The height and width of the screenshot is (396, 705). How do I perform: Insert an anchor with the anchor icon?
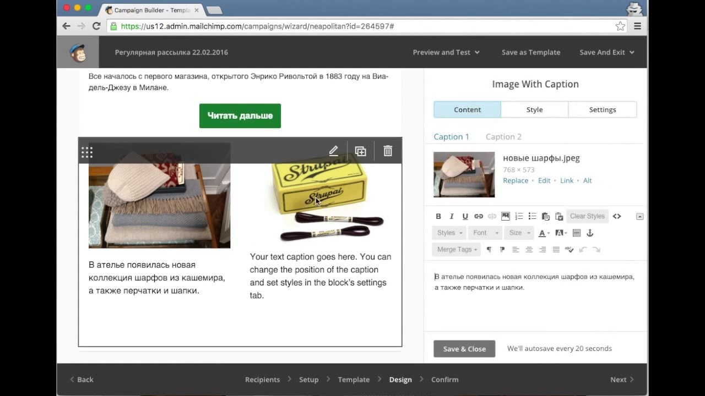pyautogui.click(x=589, y=233)
